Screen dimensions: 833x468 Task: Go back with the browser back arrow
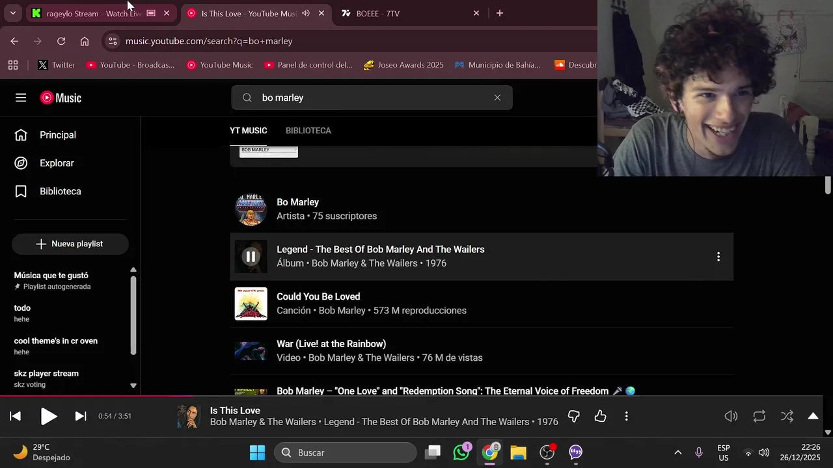14,41
